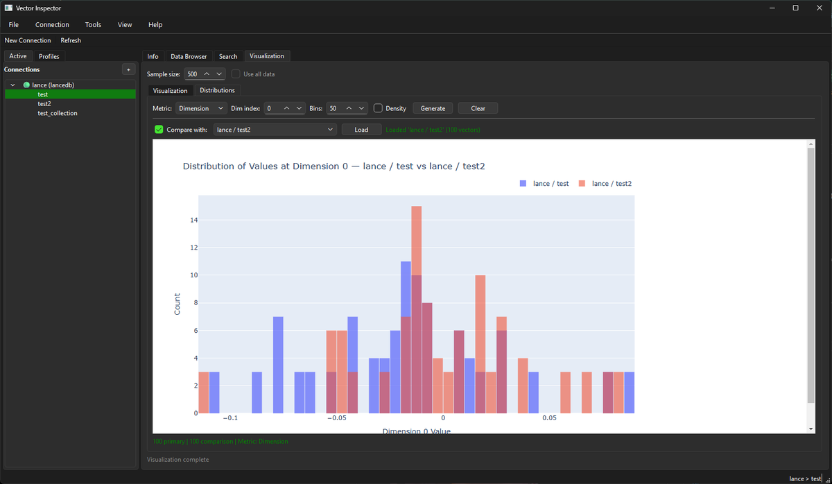The image size is (832, 484).
Task: Switch to the inner Visualization sub-tab
Action: 171,91
